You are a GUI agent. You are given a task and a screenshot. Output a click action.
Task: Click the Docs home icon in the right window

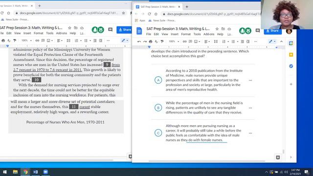tap(139, 31)
